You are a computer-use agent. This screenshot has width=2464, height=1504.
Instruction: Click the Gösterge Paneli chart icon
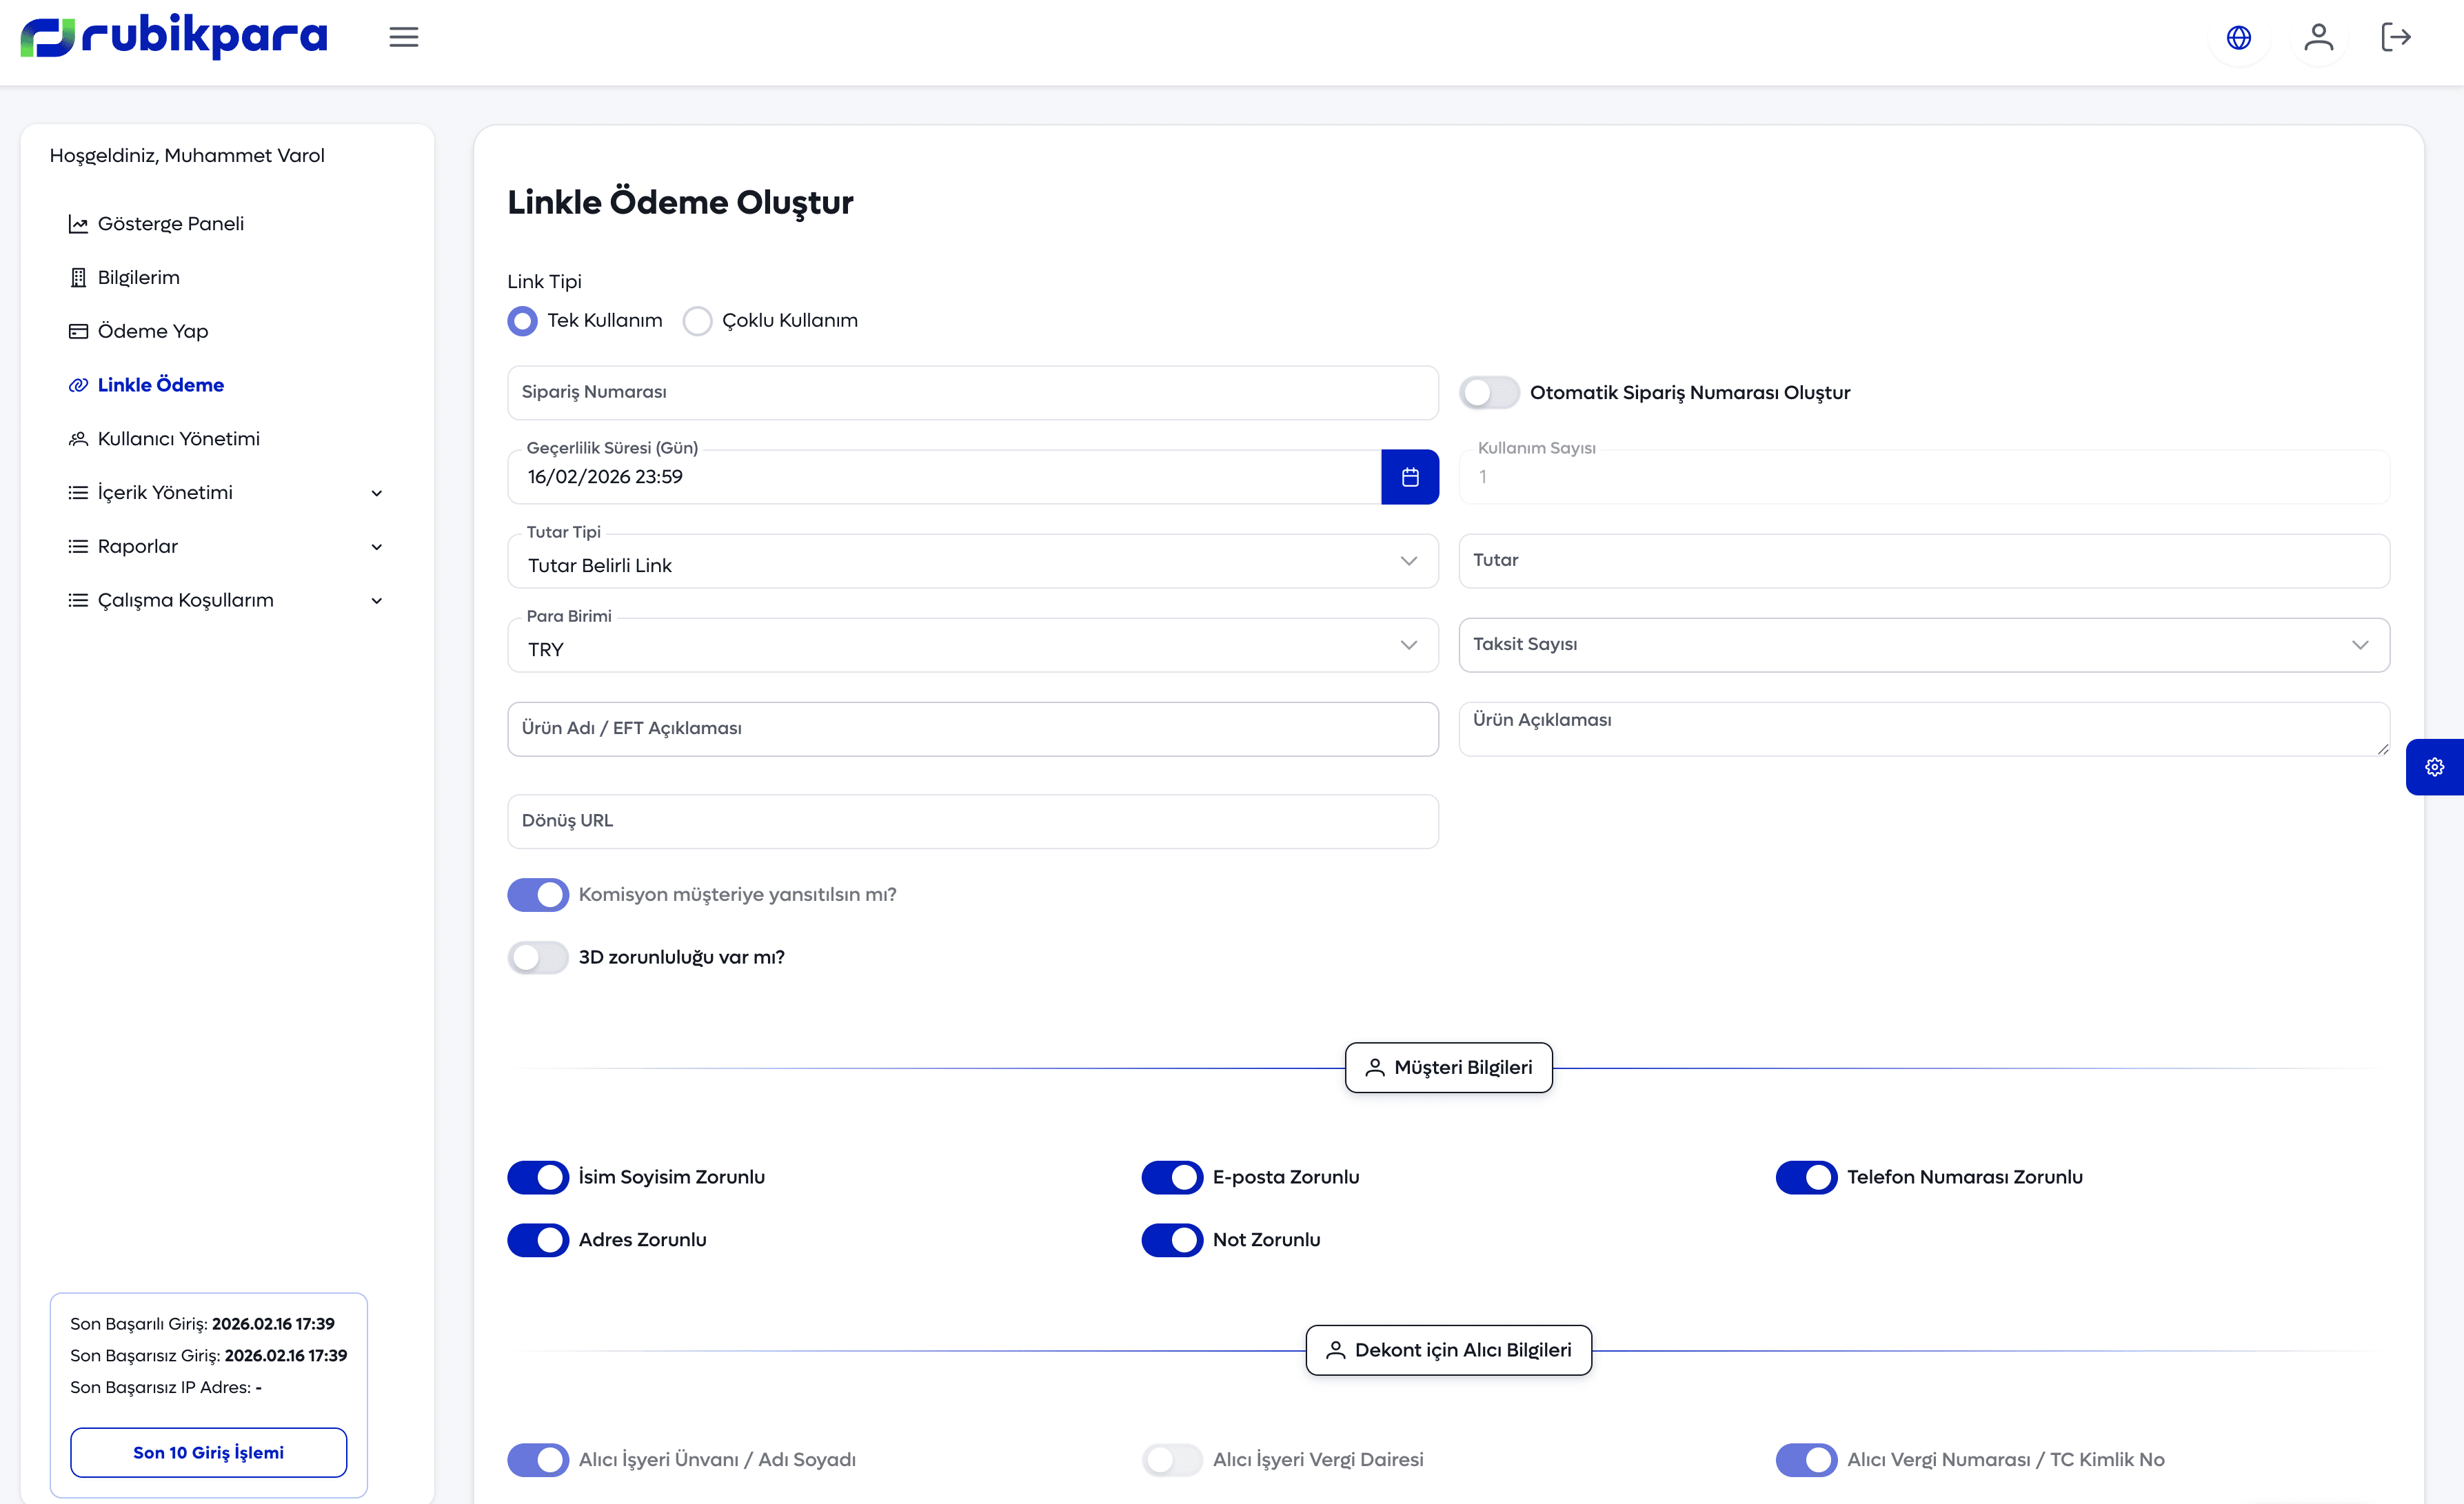[78, 224]
